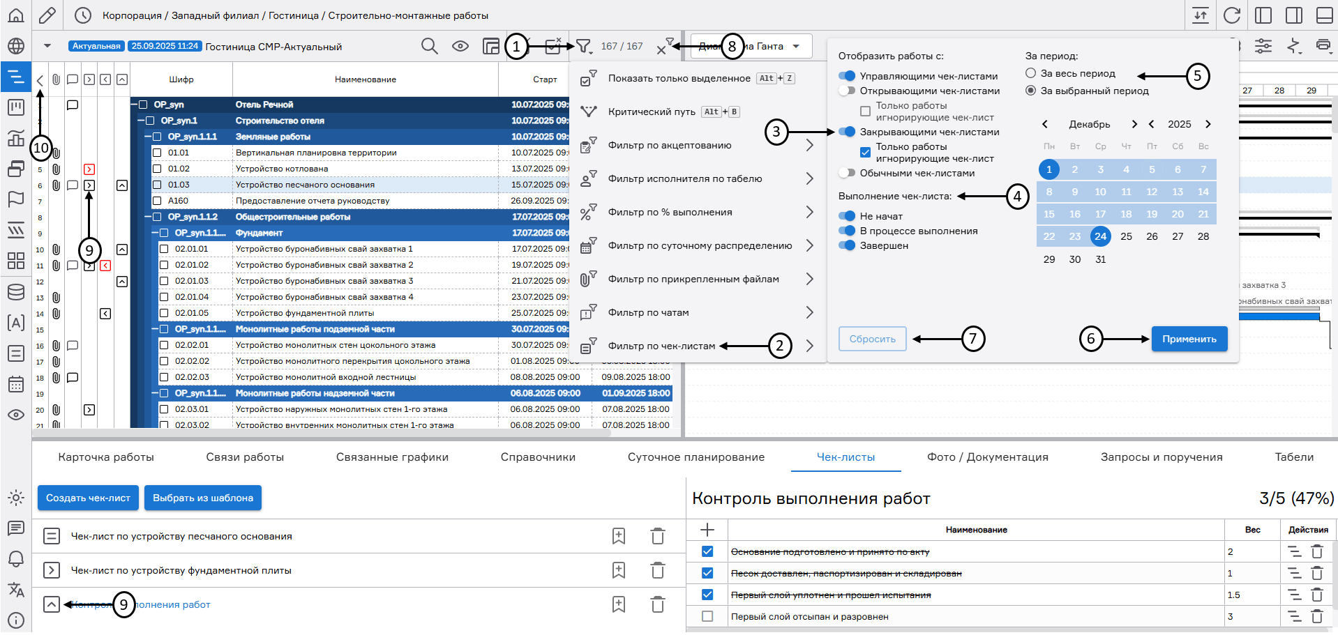Image resolution: width=1338 pixels, height=635 pixels.
Task: Check the Первый слой отсыпан и разровнен checkbox
Action: pyautogui.click(x=707, y=616)
